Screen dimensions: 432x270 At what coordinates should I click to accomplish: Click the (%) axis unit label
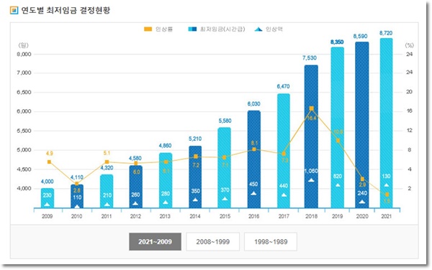click(x=409, y=45)
